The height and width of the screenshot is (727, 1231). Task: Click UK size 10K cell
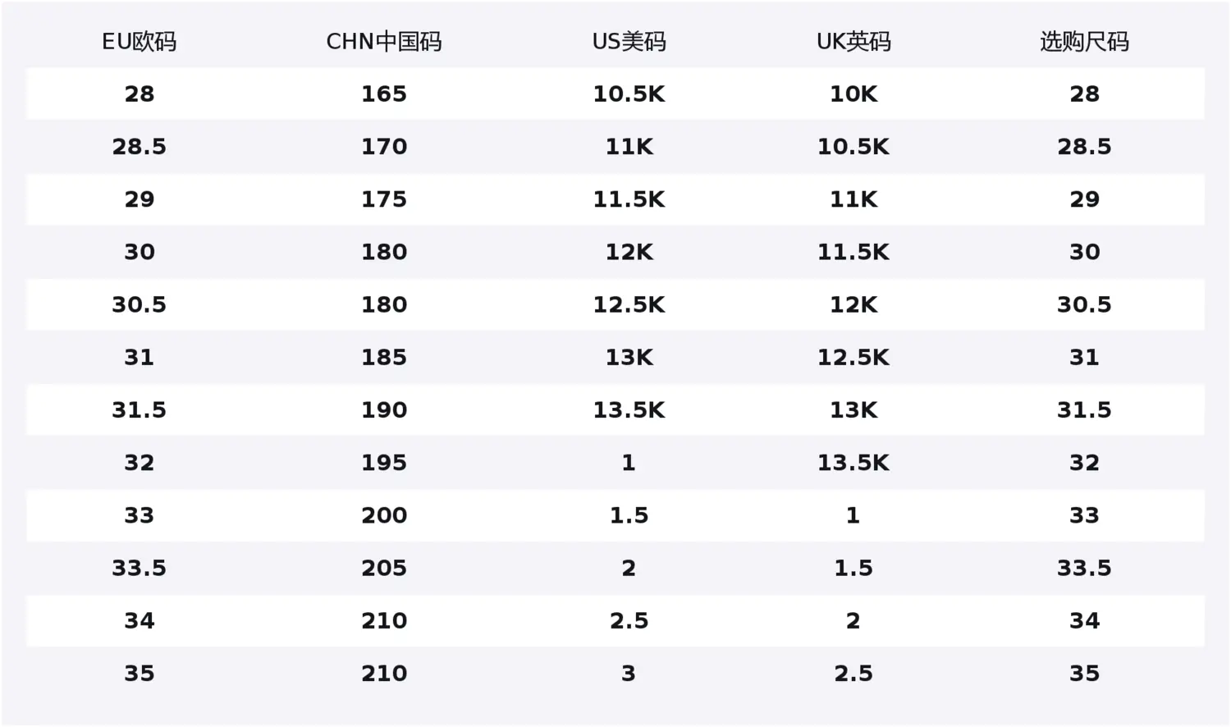(x=853, y=94)
